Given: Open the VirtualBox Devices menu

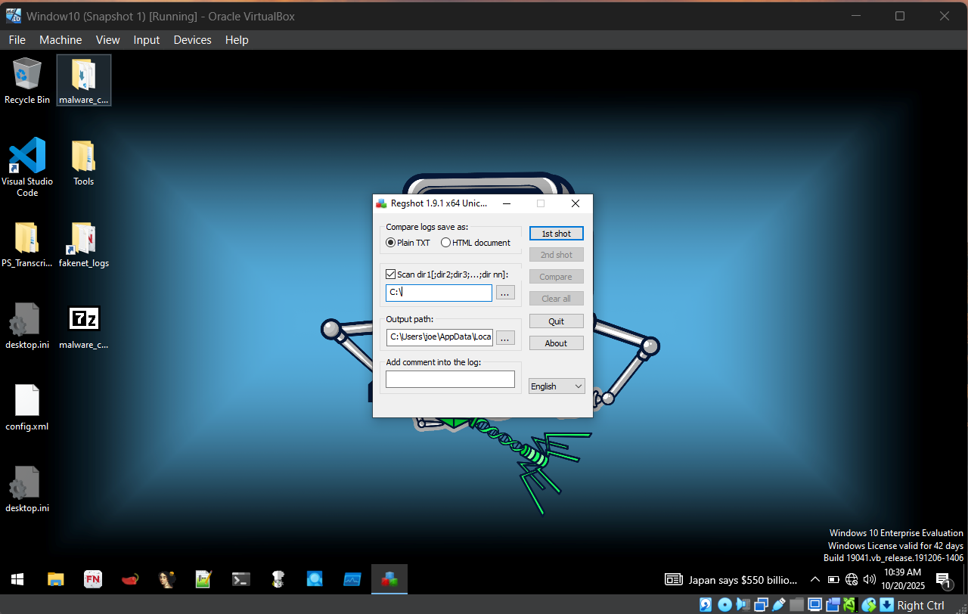Looking at the screenshot, I should (192, 40).
